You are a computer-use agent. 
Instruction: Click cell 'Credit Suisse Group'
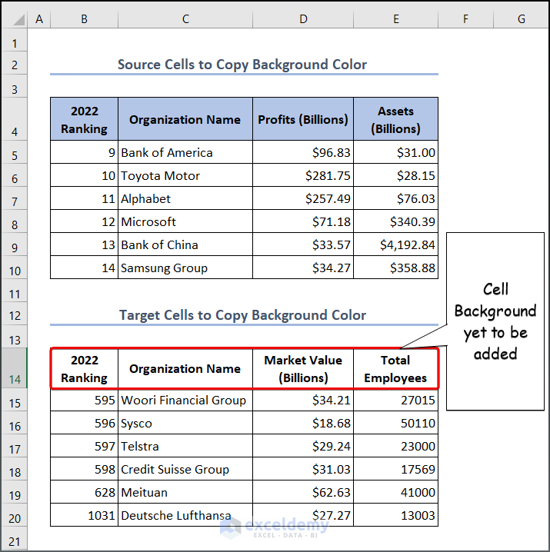click(x=185, y=469)
